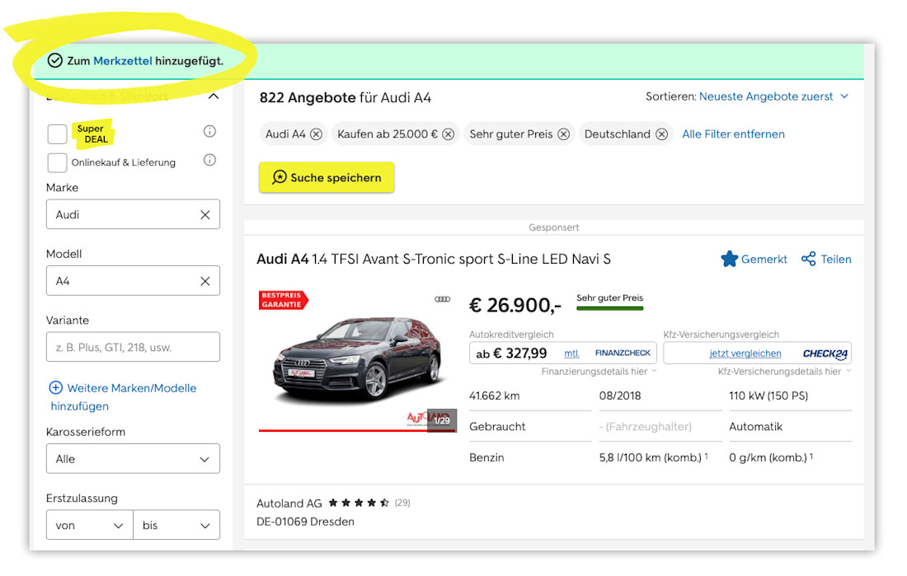Click the Alle Filter entfernen link
Viewport: 907px width, 576px height.
734,134
